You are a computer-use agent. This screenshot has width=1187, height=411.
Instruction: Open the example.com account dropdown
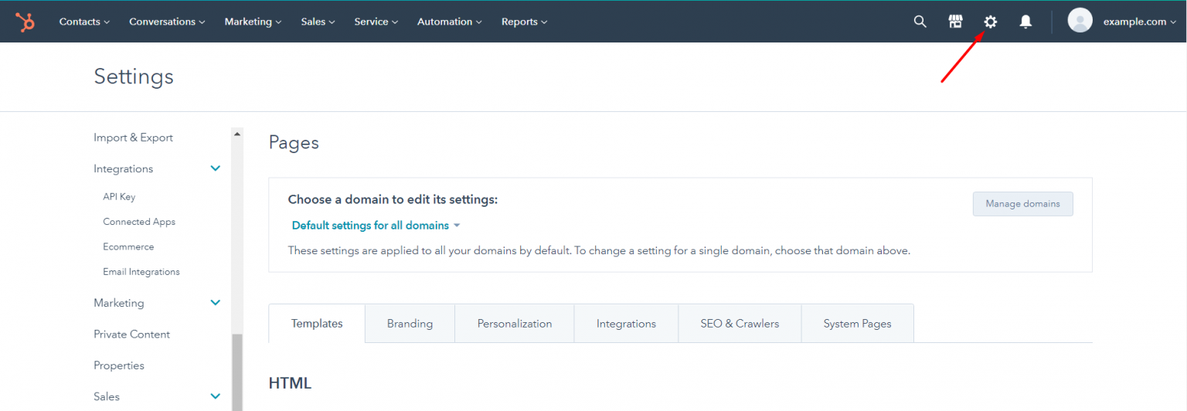click(x=1139, y=22)
